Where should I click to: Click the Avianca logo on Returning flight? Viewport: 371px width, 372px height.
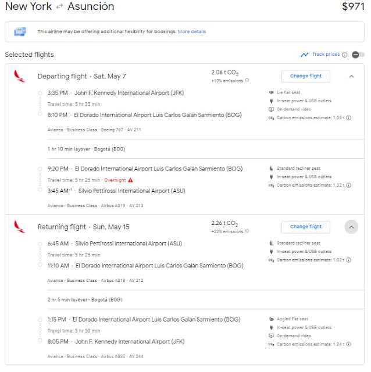pyautogui.click(x=19, y=227)
